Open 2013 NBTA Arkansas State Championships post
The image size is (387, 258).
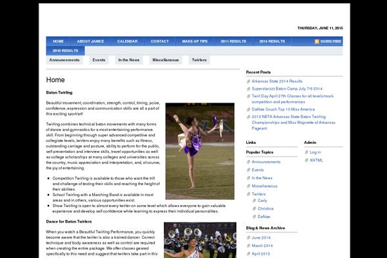[x=293, y=123]
